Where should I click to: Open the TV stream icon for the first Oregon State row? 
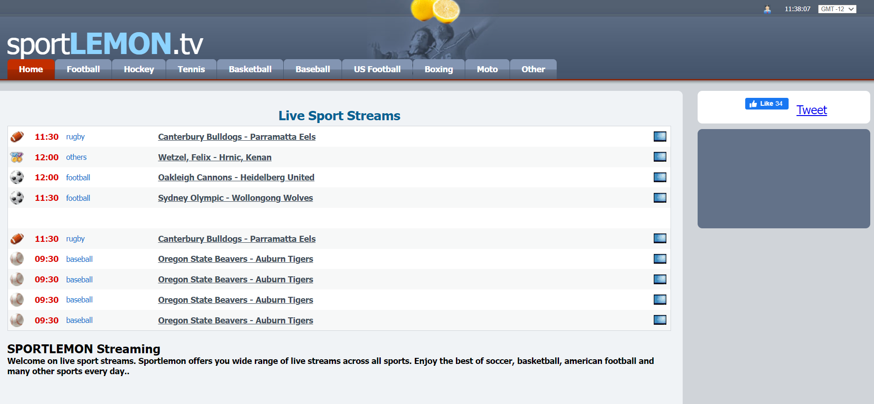[660, 259]
